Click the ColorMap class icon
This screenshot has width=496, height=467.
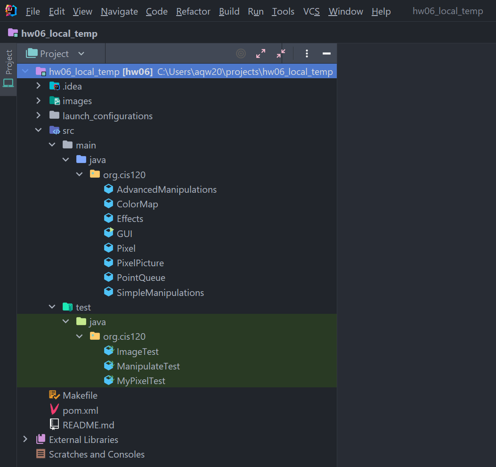click(x=108, y=204)
